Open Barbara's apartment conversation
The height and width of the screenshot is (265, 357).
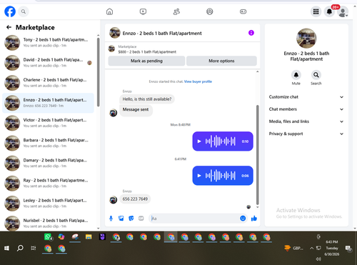48,143
